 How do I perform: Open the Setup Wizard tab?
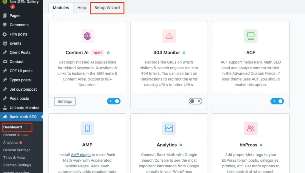click(107, 8)
